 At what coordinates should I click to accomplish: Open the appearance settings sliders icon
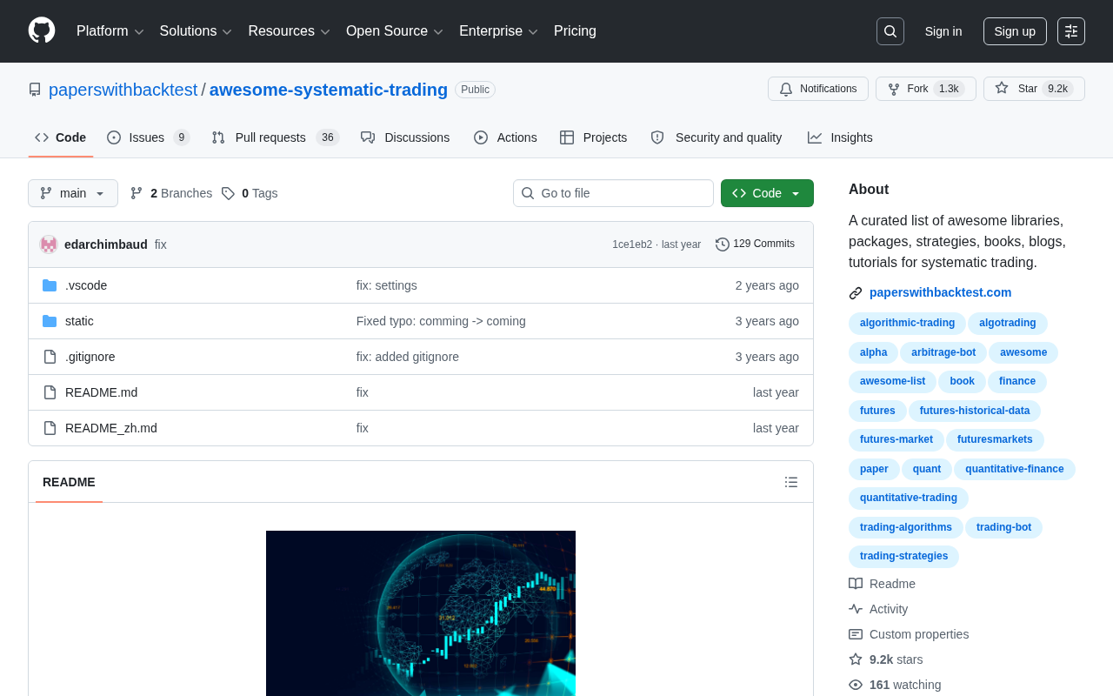1071,31
